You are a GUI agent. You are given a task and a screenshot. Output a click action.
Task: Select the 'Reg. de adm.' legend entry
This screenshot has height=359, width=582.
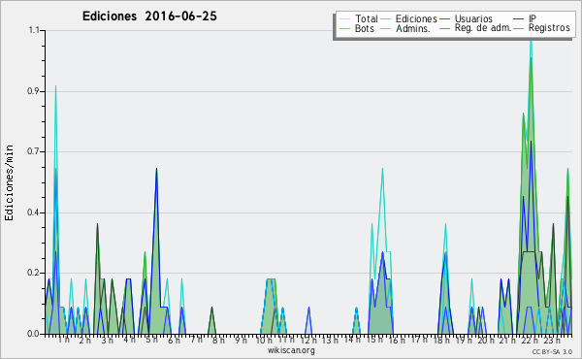click(x=482, y=28)
